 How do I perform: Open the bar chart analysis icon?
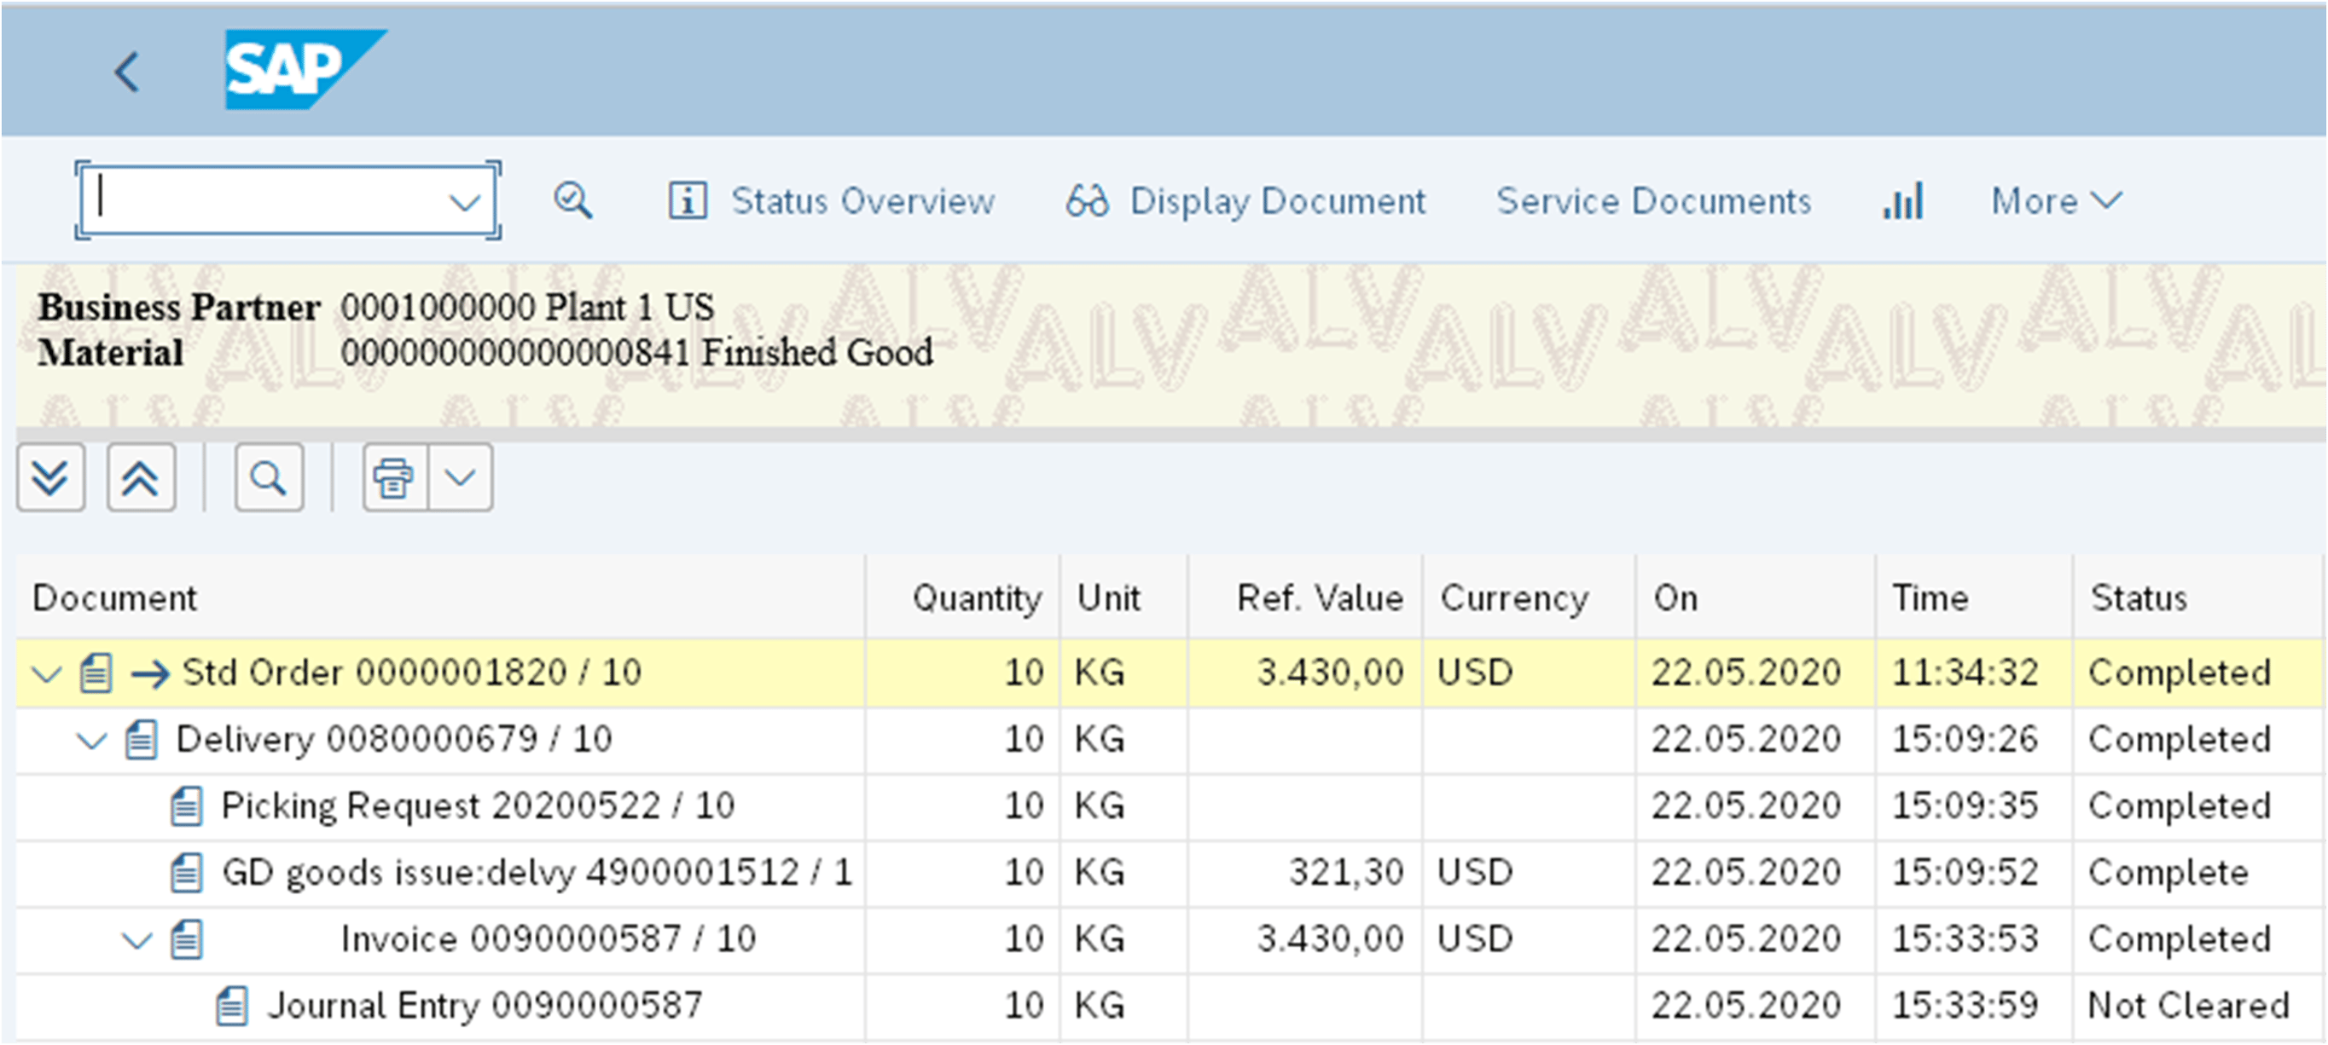(x=1903, y=200)
